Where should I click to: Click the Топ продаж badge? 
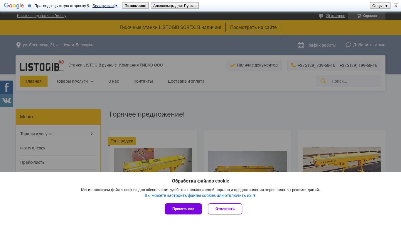(122, 141)
